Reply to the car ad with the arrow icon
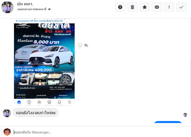Viewport: 191px width, 137px height. click(x=86, y=45)
